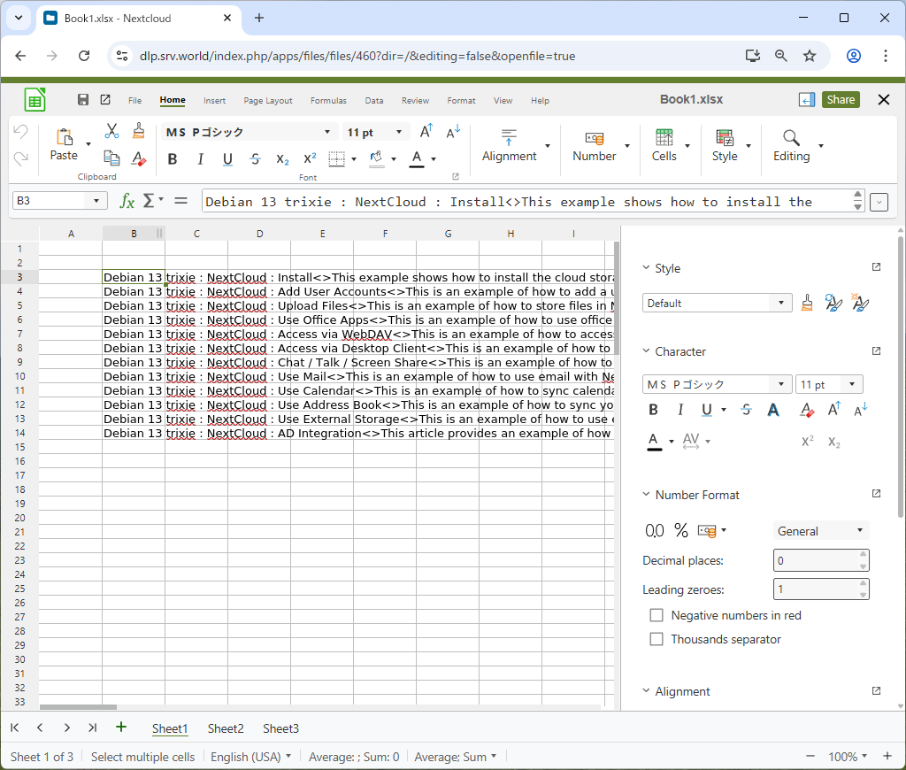The width and height of the screenshot is (906, 770).
Task: Open the Alignment ribbon button
Action: click(509, 146)
